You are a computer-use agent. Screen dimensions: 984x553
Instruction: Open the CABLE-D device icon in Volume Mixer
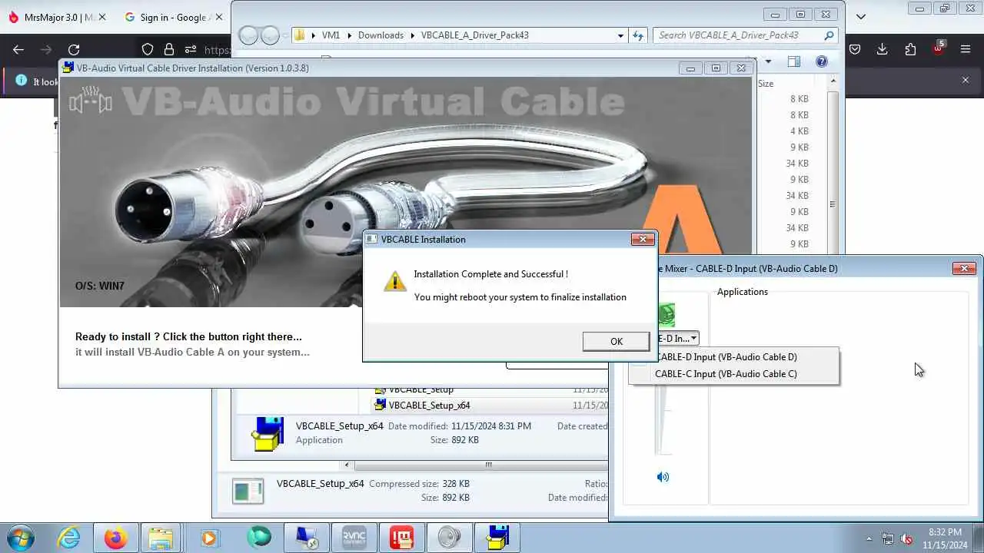click(666, 315)
